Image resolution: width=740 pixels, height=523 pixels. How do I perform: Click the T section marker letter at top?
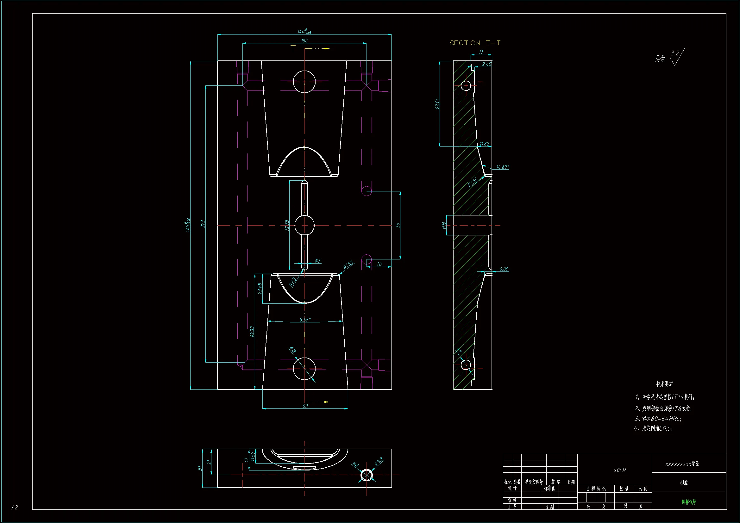[293, 49]
